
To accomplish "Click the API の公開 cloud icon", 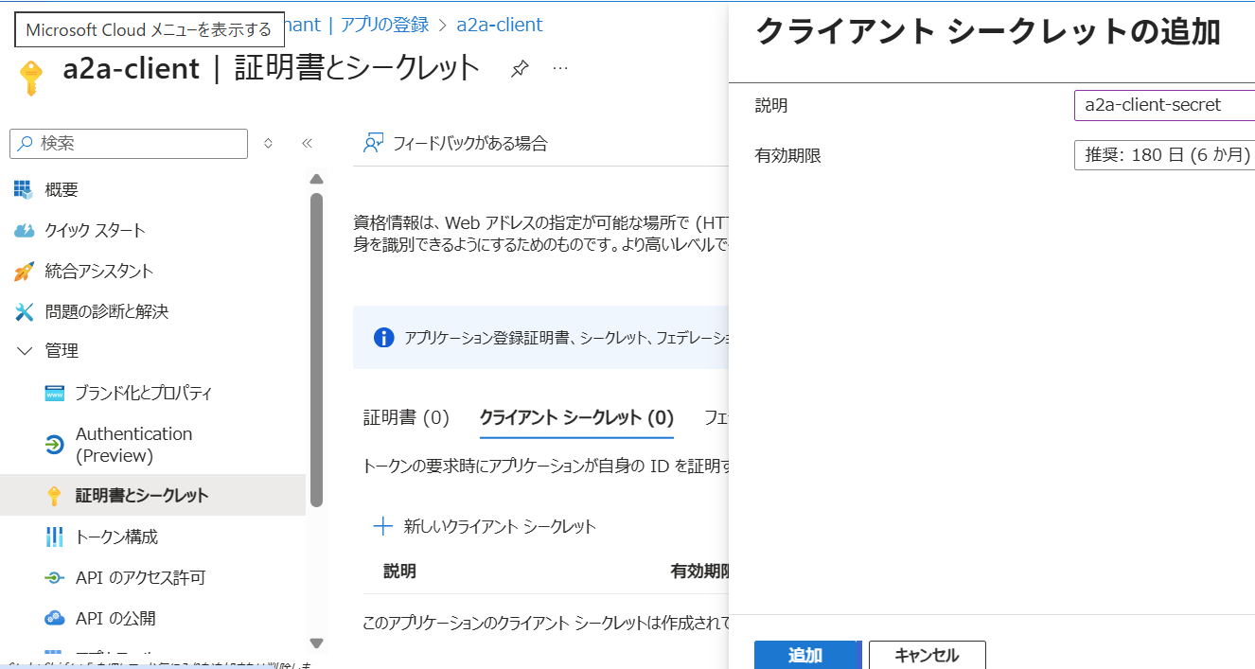I will coord(55,618).
